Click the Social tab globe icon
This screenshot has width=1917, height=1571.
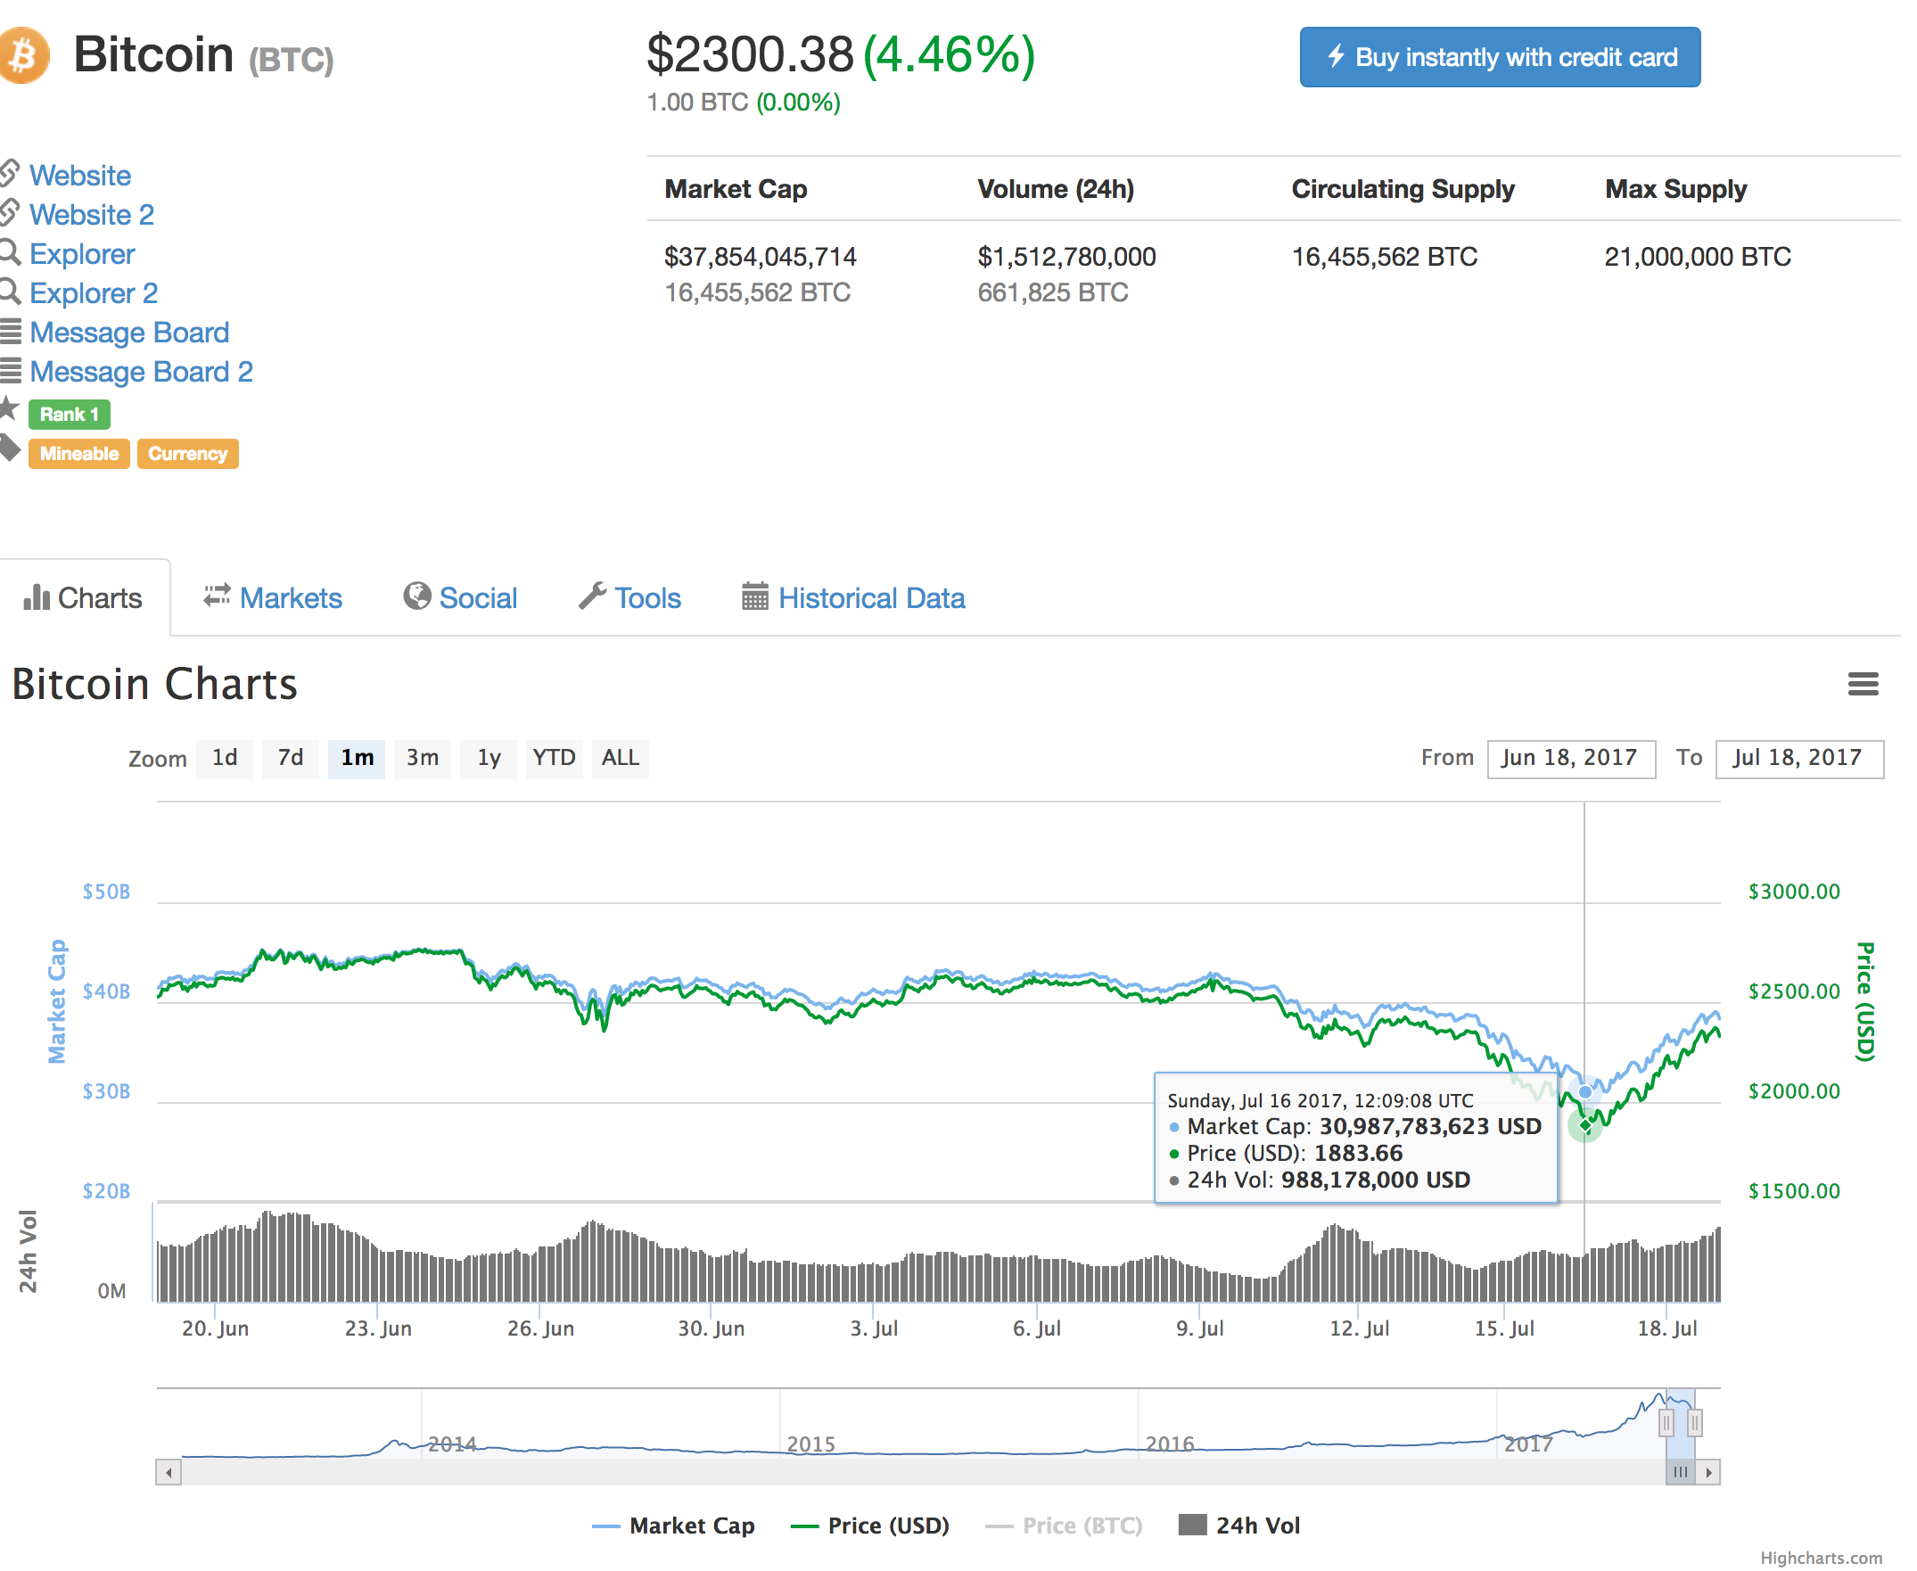click(417, 596)
